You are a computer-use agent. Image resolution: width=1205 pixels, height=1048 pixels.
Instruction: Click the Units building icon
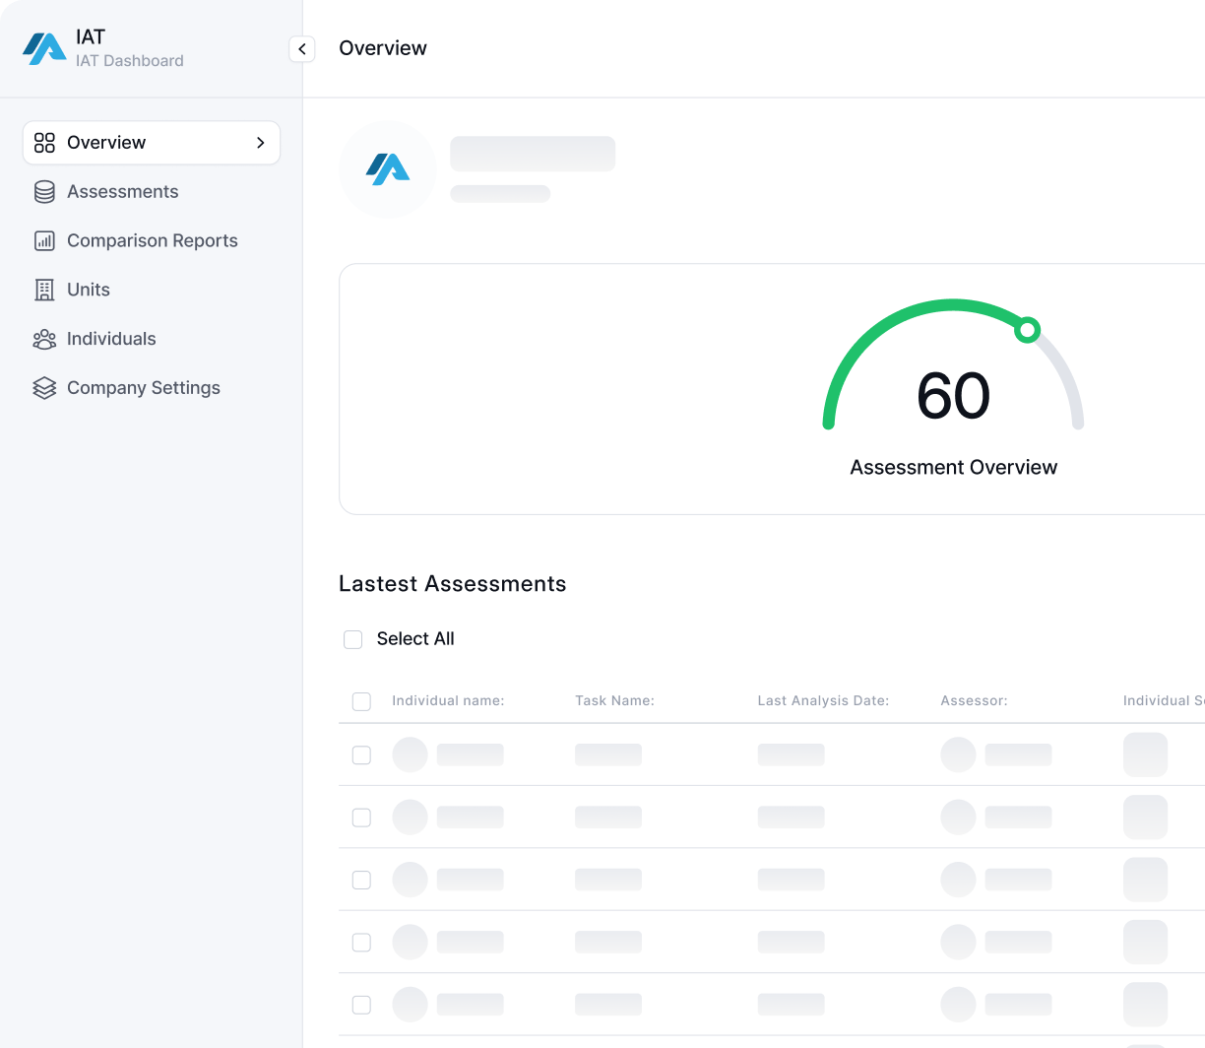44,290
